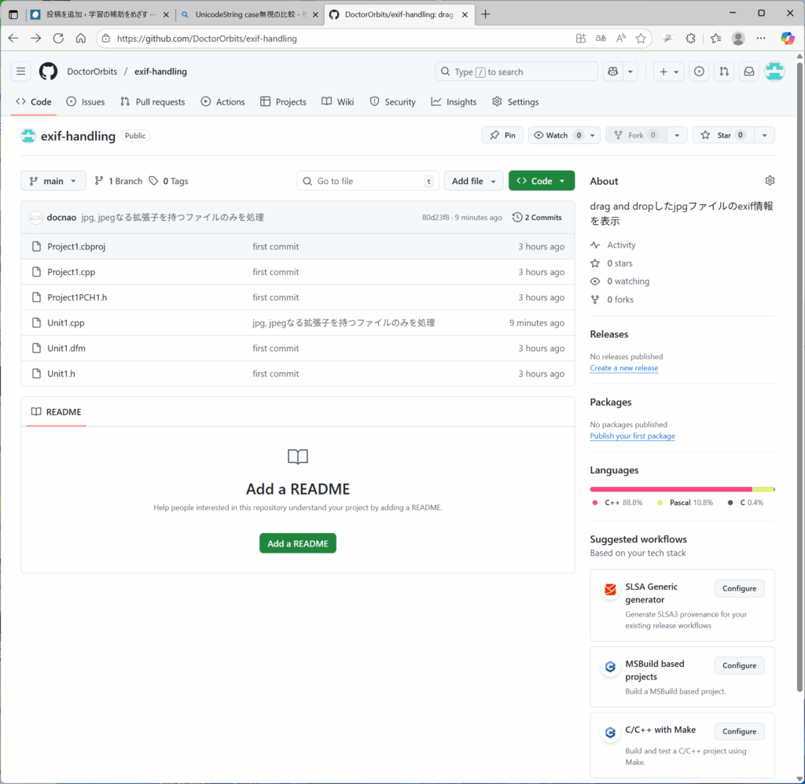Pin the exif-handling repository
The width and height of the screenshot is (805, 784).
pos(502,135)
